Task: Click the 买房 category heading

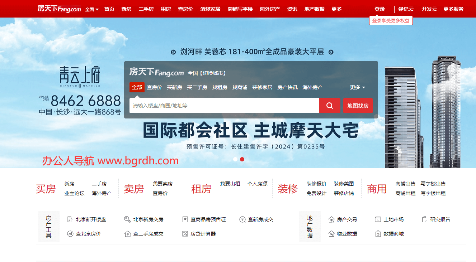Action: [x=46, y=189]
